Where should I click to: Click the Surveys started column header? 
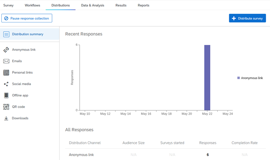(x=172, y=143)
